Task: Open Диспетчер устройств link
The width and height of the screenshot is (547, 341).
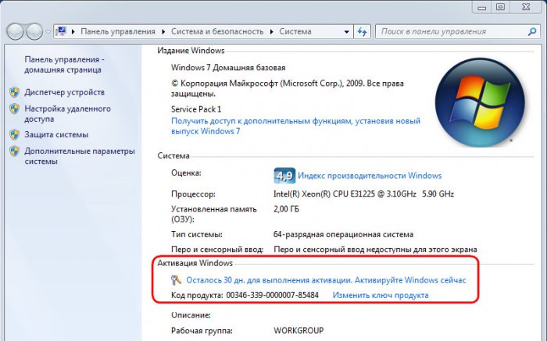Action: [x=65, y=92]
